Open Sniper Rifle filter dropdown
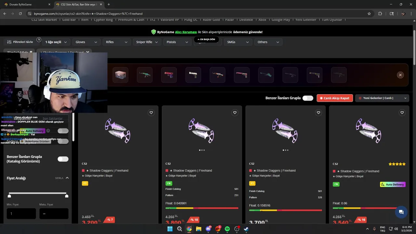 coord(147,42)
